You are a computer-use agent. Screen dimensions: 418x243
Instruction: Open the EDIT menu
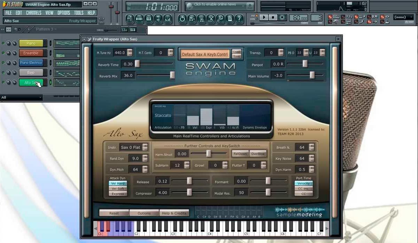point(19,13)
